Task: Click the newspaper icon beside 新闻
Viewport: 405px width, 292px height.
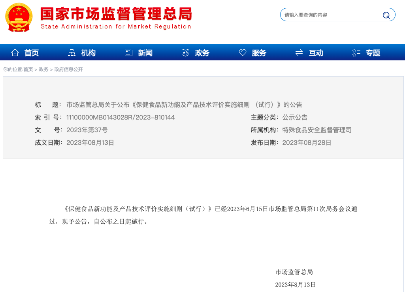Action: pyautogui.click(x=128, y=52)
